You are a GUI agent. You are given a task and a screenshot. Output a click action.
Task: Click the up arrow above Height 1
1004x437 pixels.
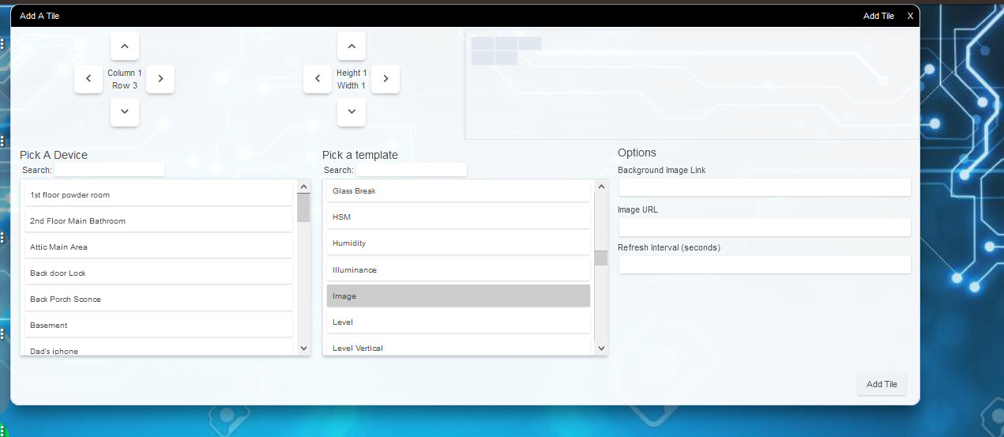352,47
